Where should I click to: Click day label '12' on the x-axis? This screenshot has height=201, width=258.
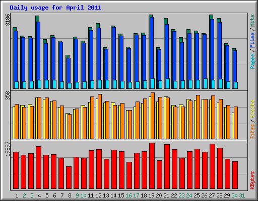click(98, 195)
